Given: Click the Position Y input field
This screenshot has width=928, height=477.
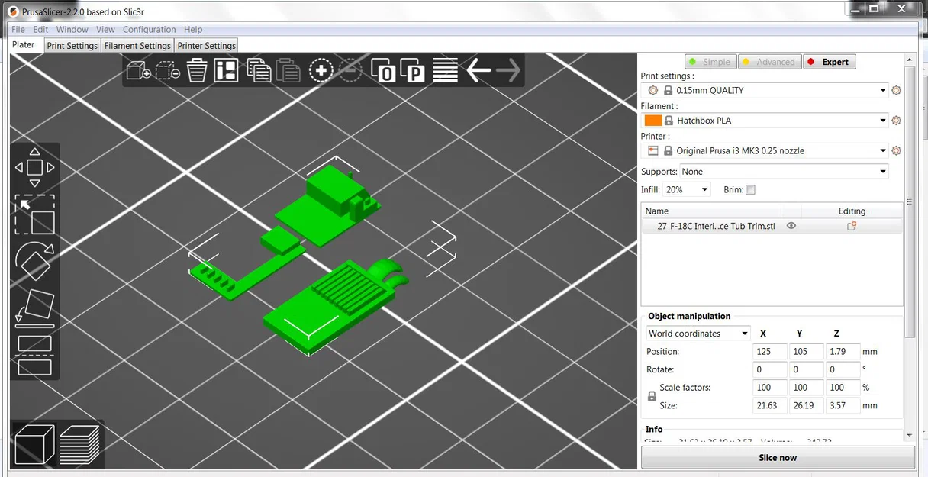Looking at the screenshot, I should pos(807,352).
